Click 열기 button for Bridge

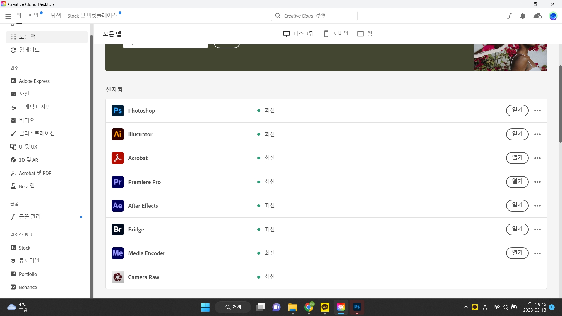point(517,229)
